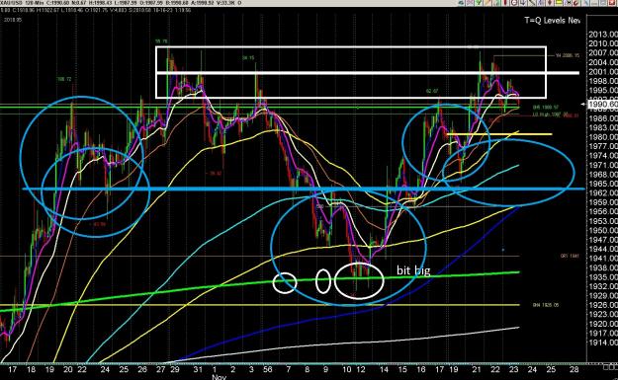Click the highlighted current price 1990.60
This screenshot has width=618, height=380.
603,104
